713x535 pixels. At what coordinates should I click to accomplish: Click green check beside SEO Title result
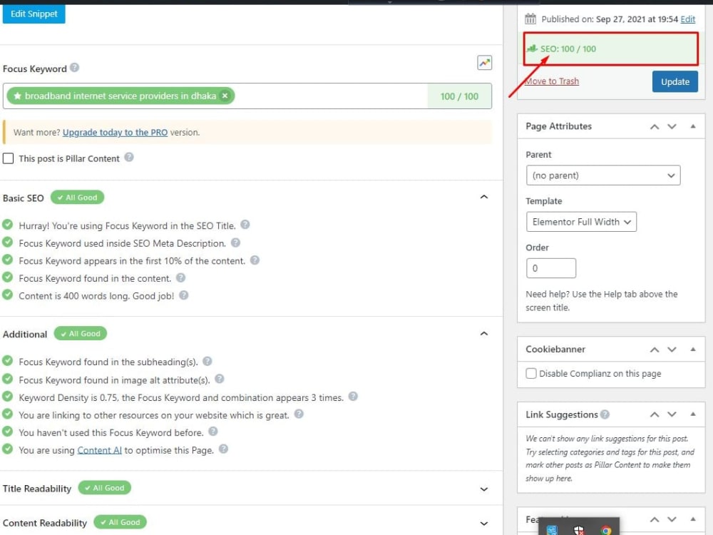tap(7, 225)
